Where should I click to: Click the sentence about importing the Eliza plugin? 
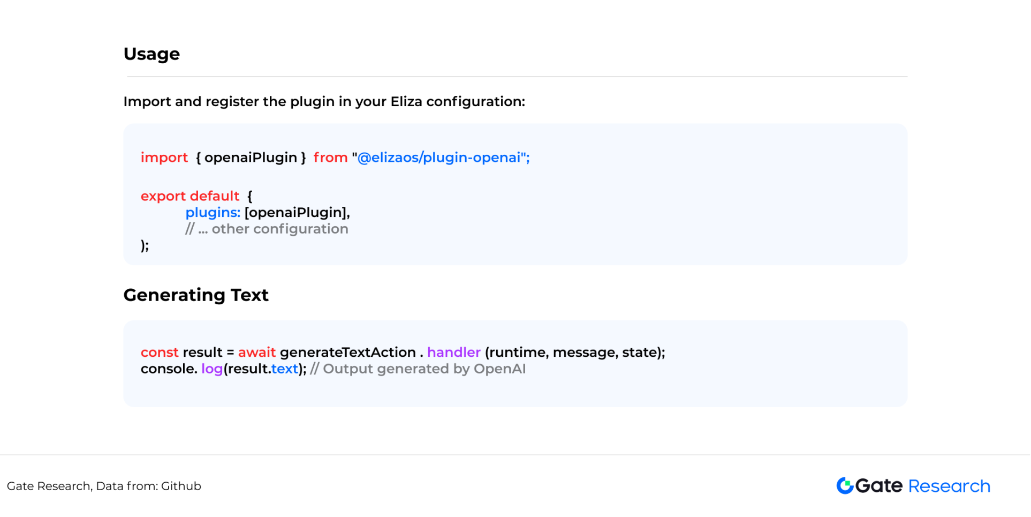(324, 102)
